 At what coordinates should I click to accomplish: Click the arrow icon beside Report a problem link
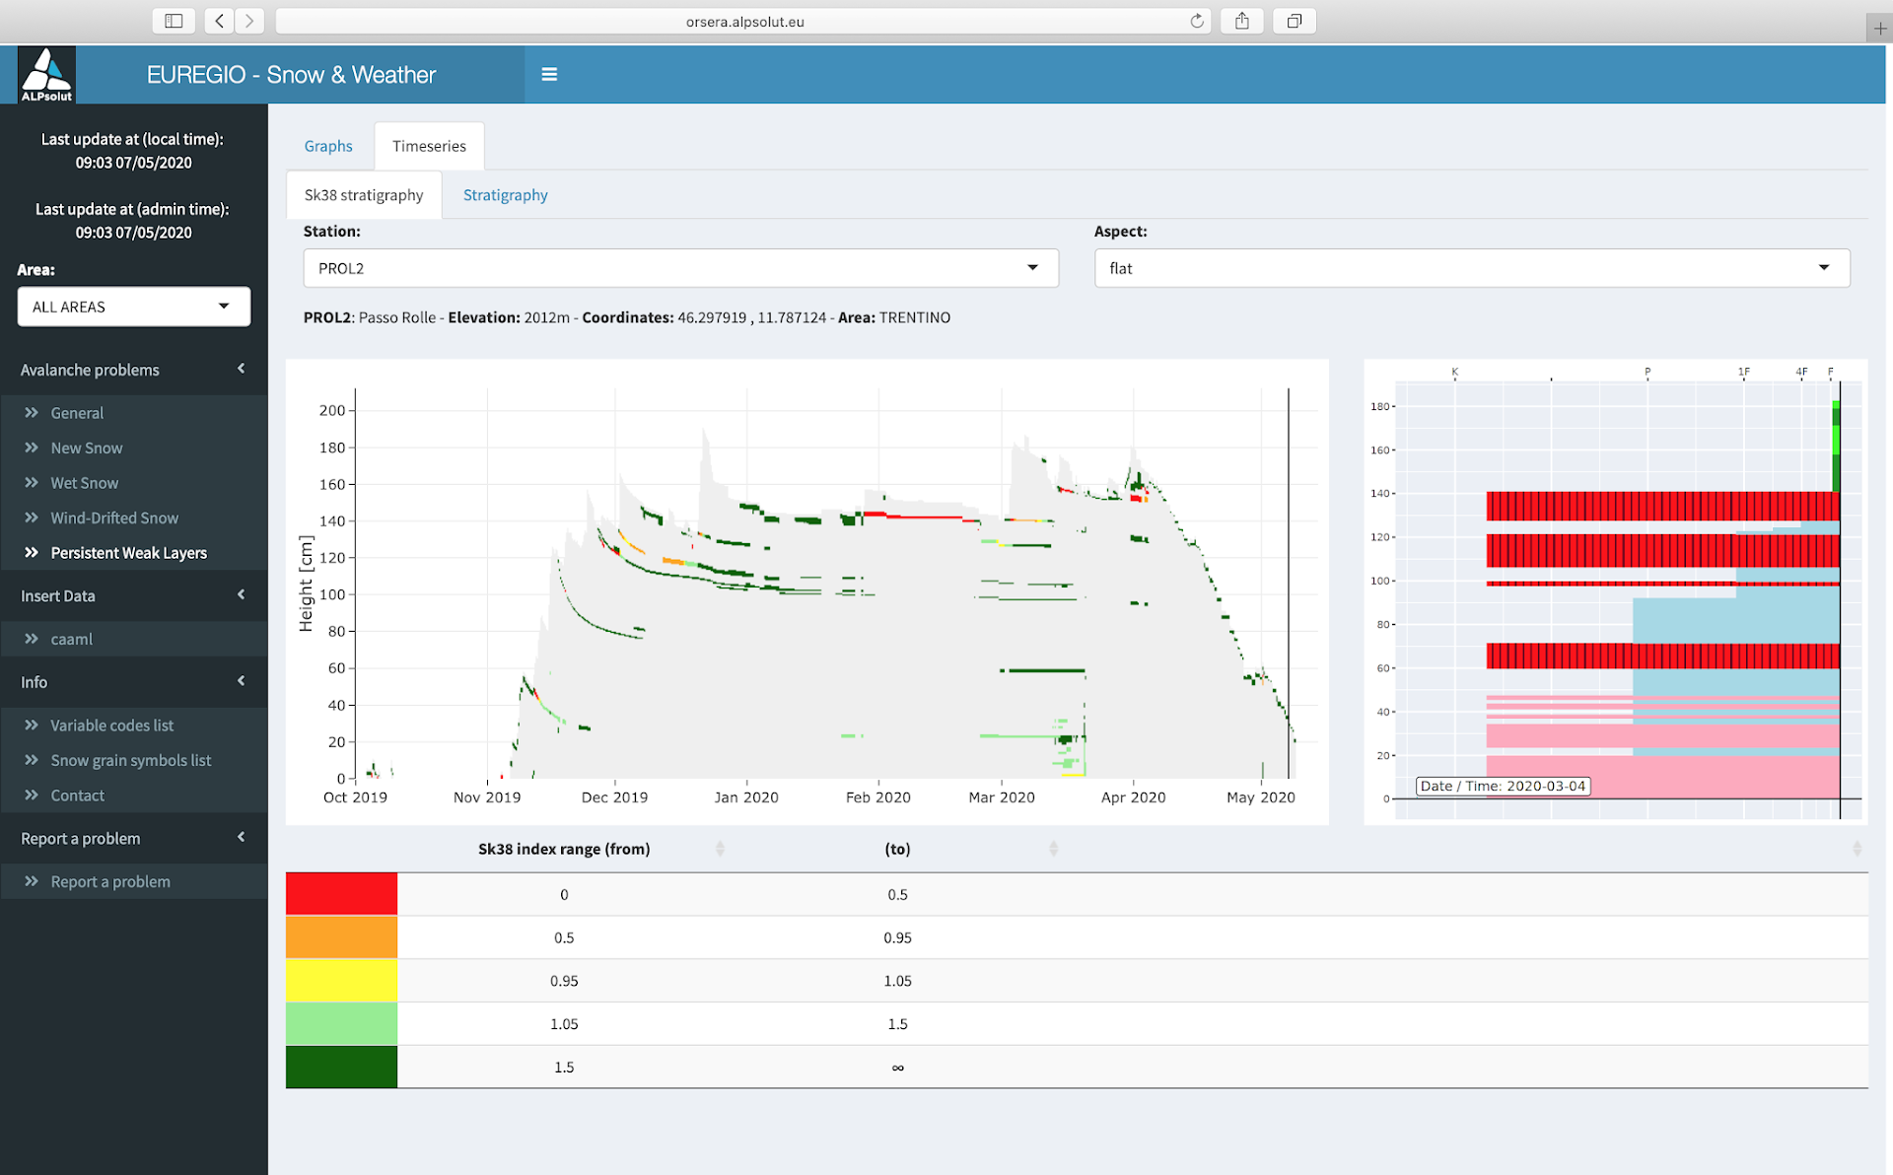point(32,881)
